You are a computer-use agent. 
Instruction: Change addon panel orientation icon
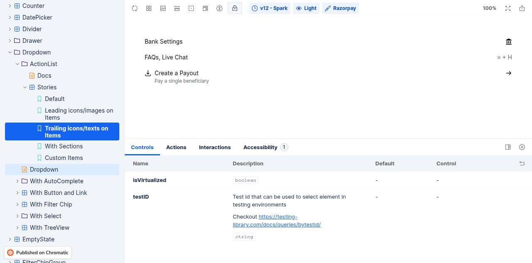(x=508, y=147)
